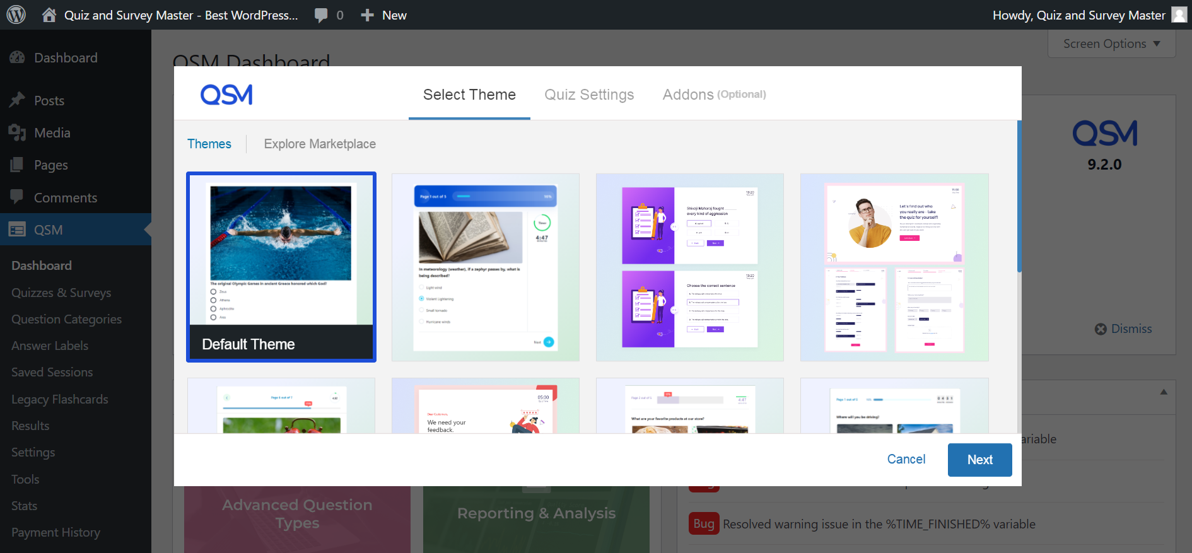
Task: Open Stats submenu item
Action: [x=24, y=506]
